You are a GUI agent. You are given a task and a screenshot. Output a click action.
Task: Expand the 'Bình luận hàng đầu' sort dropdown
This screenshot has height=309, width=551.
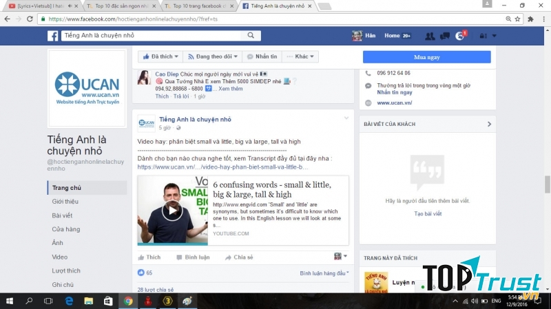click(324, 273)
